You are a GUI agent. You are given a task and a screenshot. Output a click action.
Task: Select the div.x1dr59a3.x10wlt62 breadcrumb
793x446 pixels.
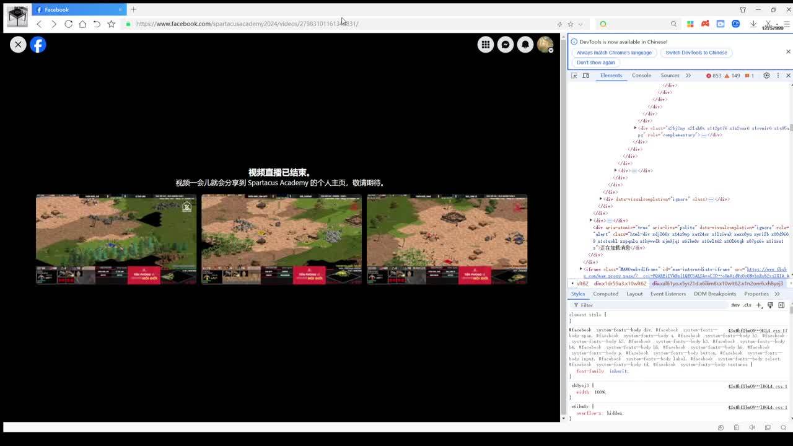coord(620,284)
